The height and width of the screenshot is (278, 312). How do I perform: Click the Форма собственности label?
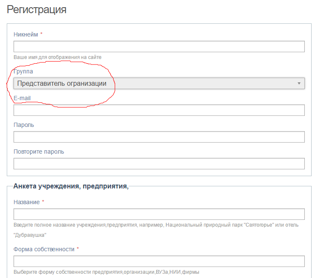pos(44,249)
